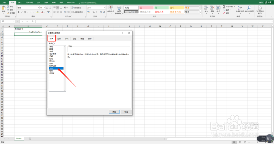Select 日期 in the category list
Viewport: 274px width, 144px height.
click(x=51, y=56)
